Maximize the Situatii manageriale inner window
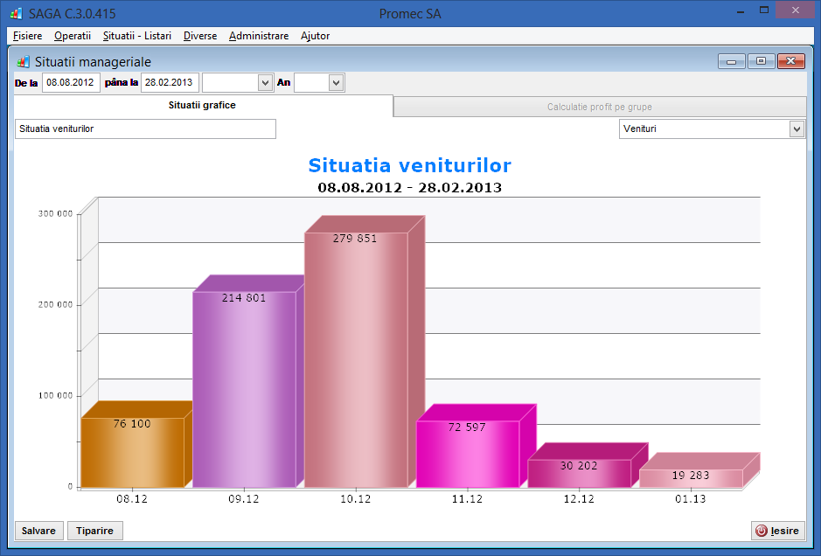This screenshot has height=556, width=821. point(761,61)
